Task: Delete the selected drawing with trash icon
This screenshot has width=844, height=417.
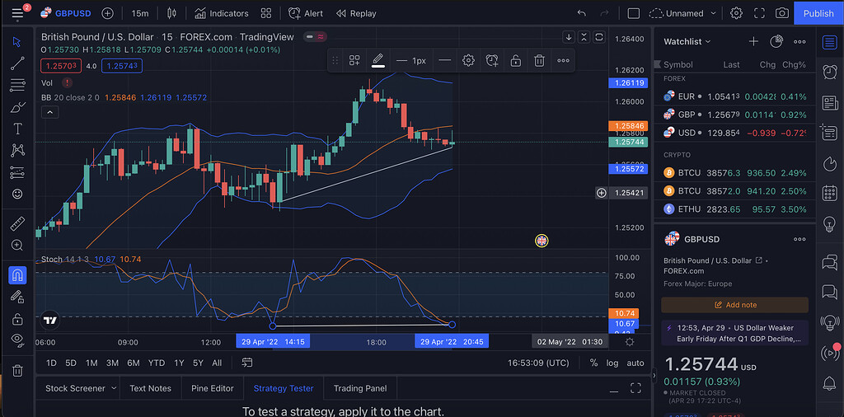Action: [x=539, y=60]
